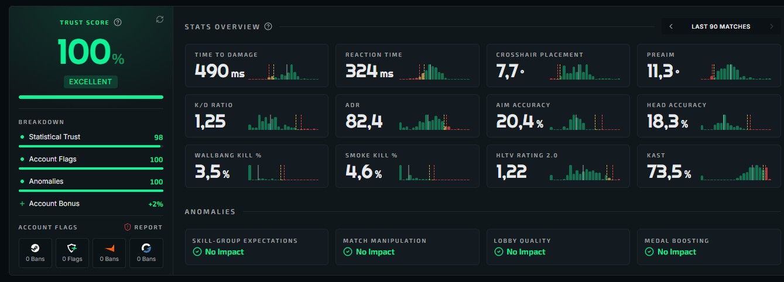Refresh the trust score with the reload icon
The height and width of the screenshot is (282, 784).
pos(160,19)
